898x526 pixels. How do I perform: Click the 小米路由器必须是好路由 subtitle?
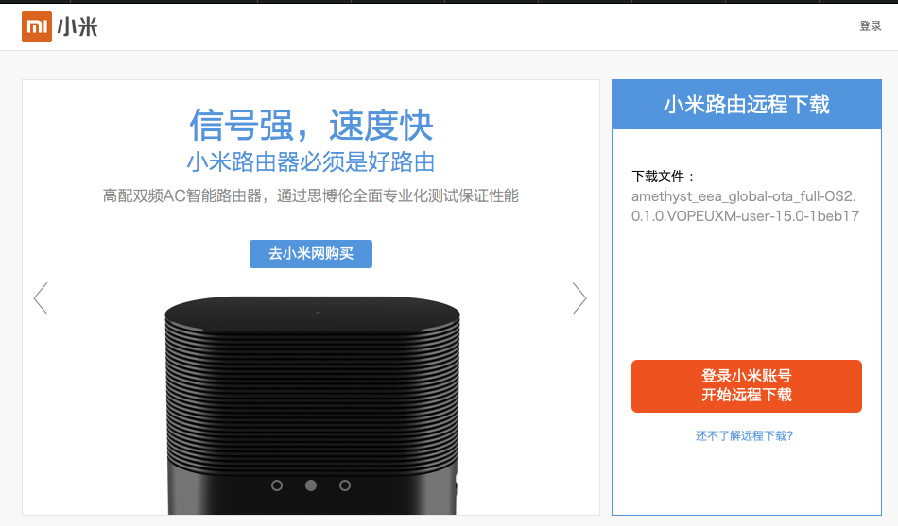pyautogui.click(x=311, y=161)
